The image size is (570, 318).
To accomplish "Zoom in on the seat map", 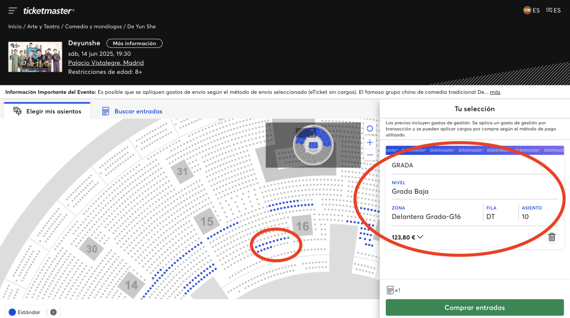I will pyautogui.click(x=369, y=142).
